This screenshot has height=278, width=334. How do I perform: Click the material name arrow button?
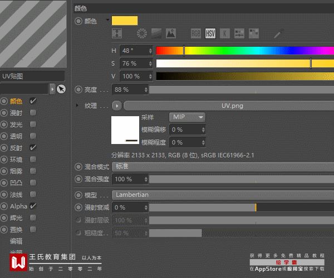pyautogui.click(x=52, y=89)
